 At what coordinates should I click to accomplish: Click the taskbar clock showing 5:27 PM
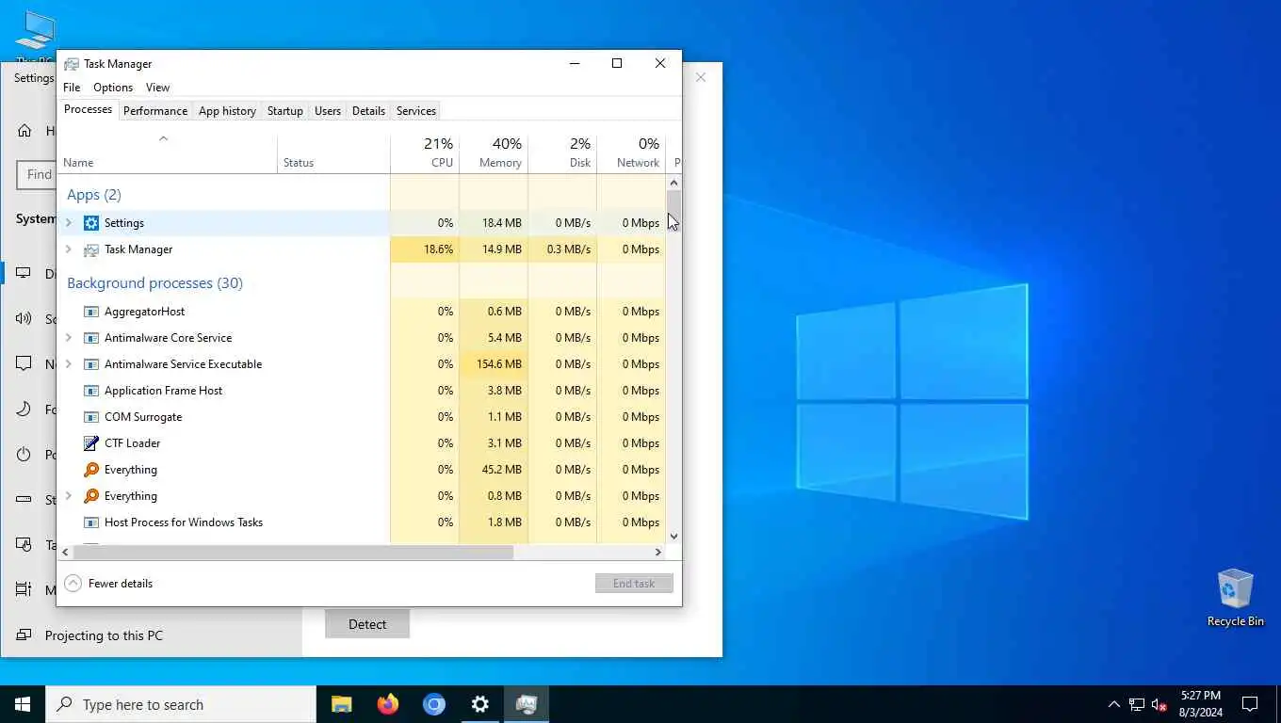click(x=1199, y=704)
